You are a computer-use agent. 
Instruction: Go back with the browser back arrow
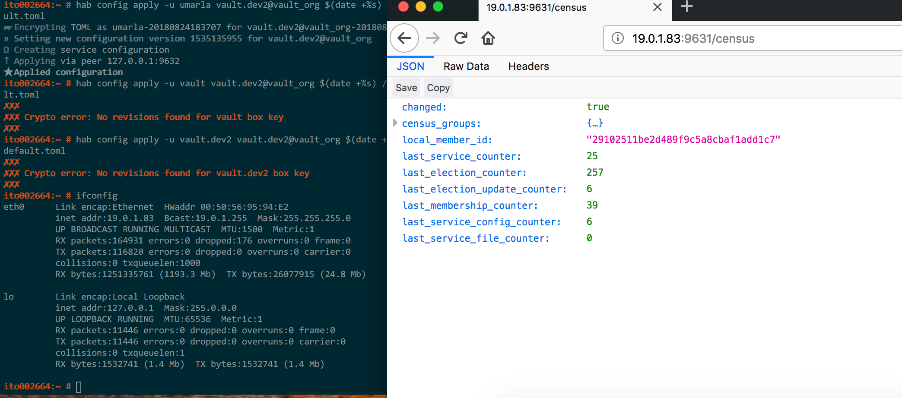(404, 38)
